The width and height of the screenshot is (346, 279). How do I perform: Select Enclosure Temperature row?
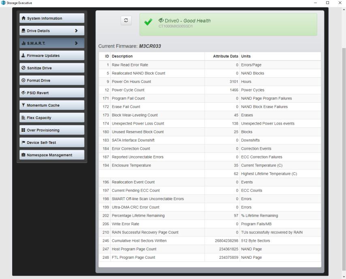click(209, 165)
